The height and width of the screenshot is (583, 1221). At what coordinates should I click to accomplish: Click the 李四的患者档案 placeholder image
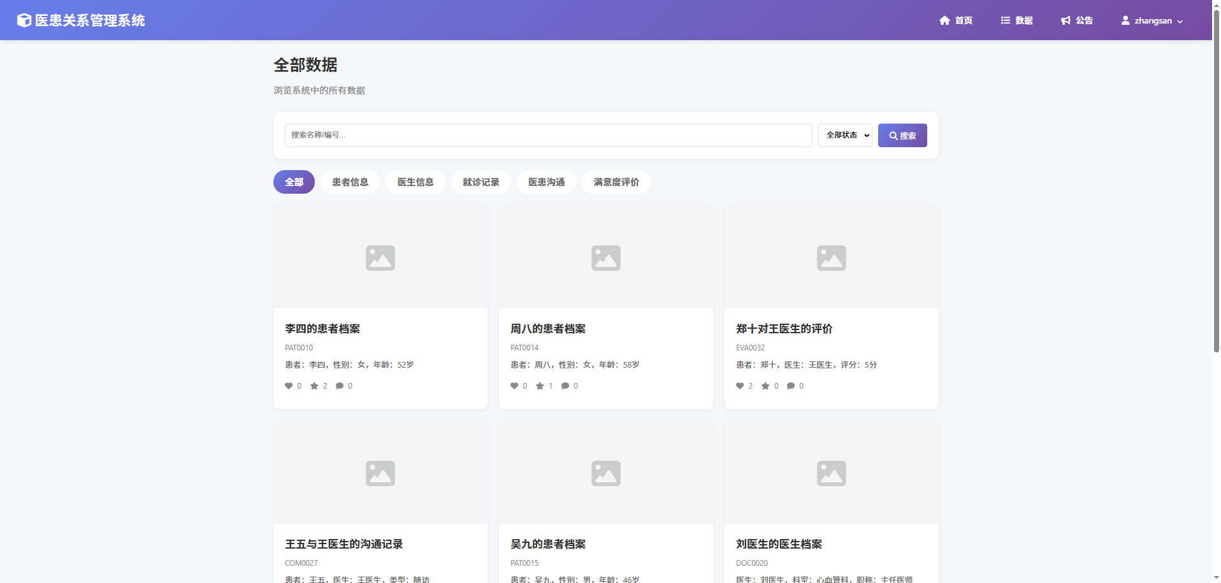(380, 257)
